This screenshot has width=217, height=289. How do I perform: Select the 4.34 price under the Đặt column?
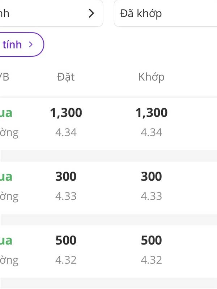pos(66,132)
